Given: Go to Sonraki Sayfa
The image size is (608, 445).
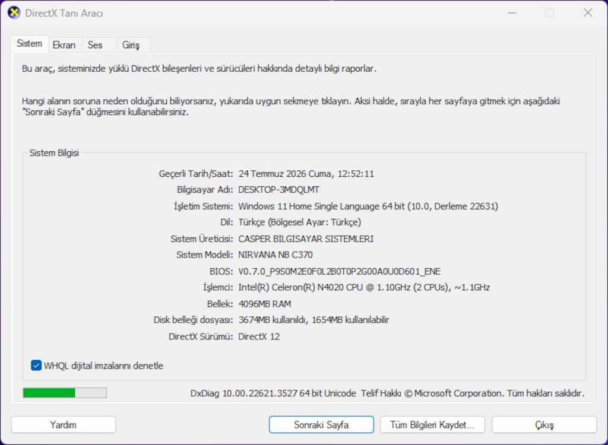Looking at the screenshot, I should pyautogui.click(x=321, y=424).
